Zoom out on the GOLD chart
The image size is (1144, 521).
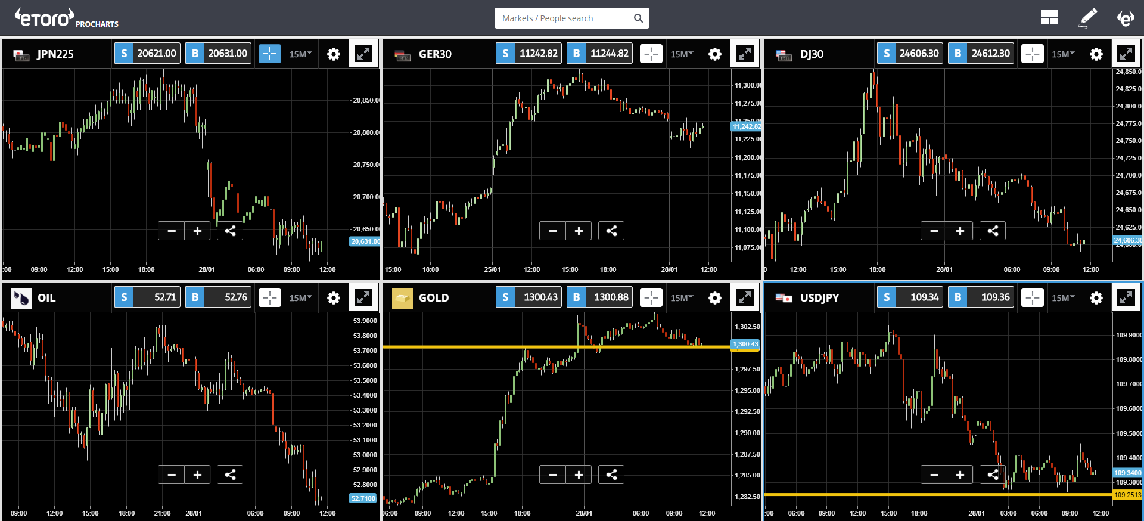(553, 475)
